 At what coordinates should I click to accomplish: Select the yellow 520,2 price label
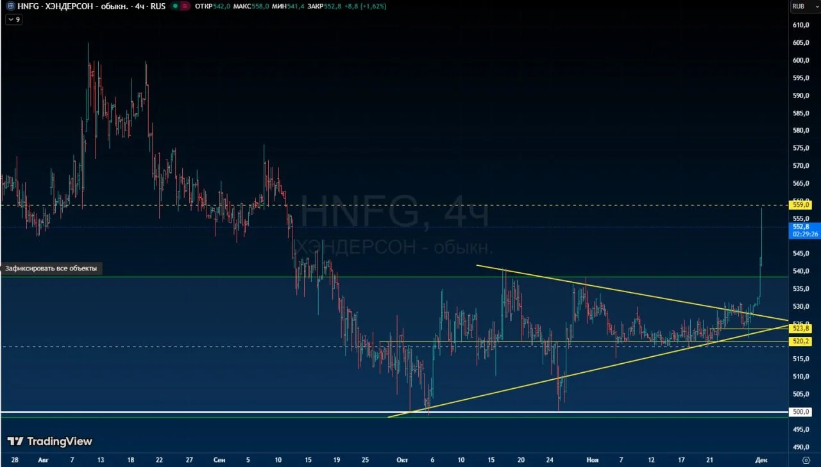click(802, 341)
